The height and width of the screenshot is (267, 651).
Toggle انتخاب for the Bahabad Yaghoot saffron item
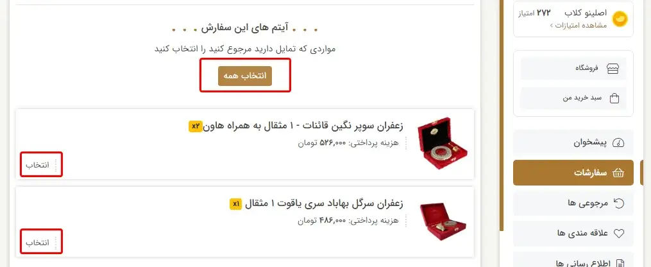(x=37, y=242)
